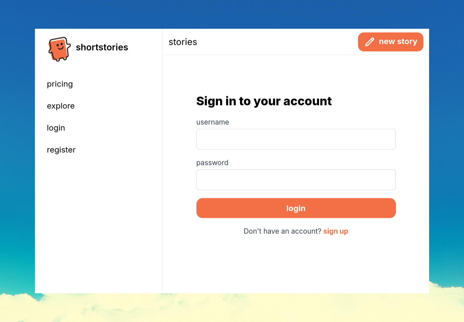Click the username field label

[213, 122]
